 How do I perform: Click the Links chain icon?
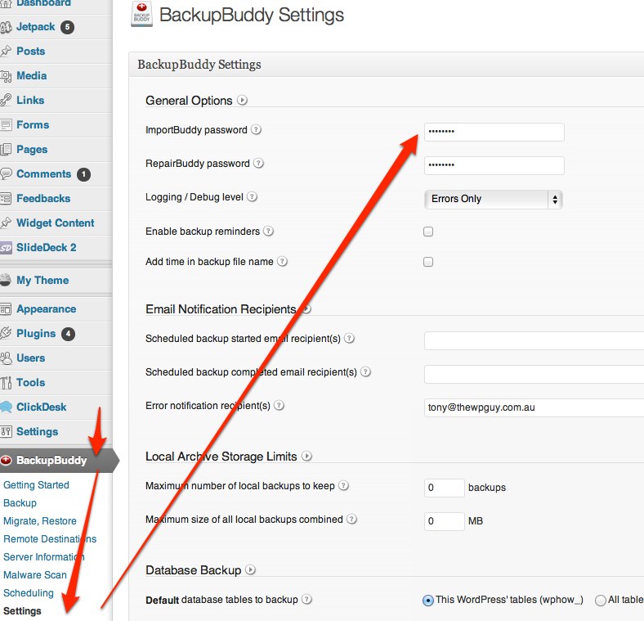6,101
